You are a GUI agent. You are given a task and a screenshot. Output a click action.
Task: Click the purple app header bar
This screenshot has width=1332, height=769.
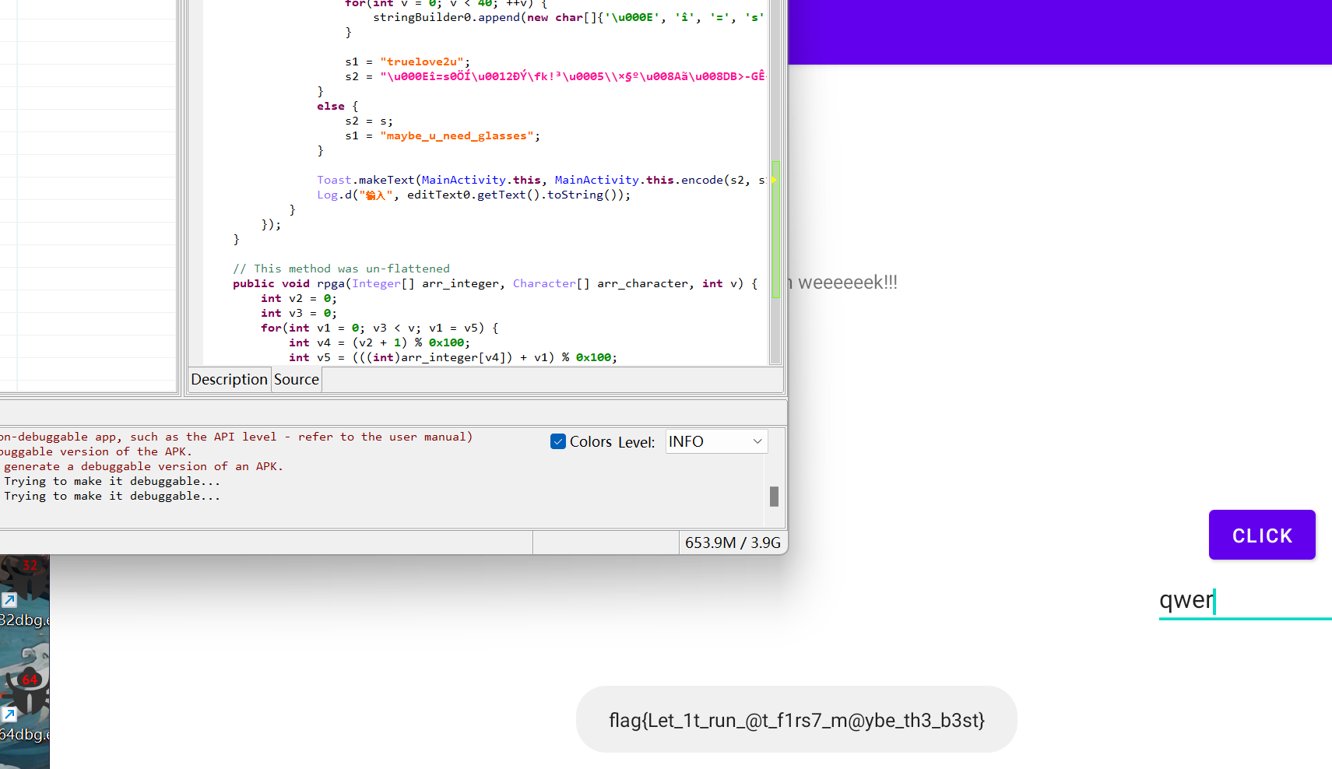1059,31
